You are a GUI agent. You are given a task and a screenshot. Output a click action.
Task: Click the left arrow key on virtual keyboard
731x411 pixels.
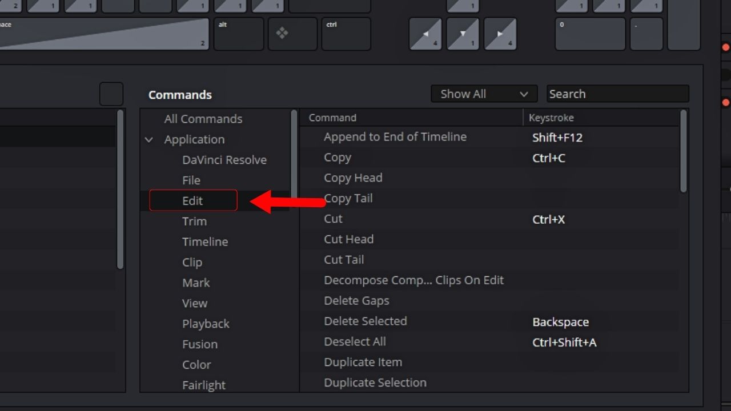coord(425,34)
